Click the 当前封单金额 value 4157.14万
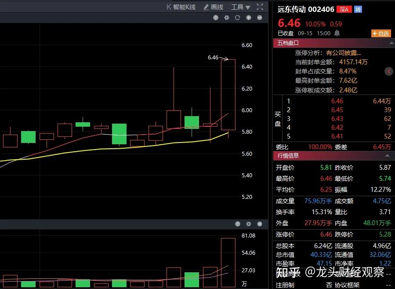 [353, 62]
